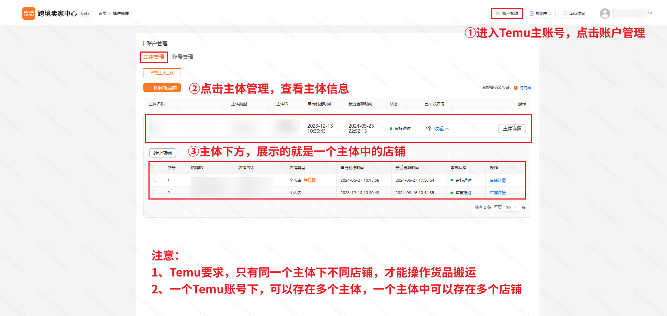Check the checkbox for store row 1

click(155, 180)
